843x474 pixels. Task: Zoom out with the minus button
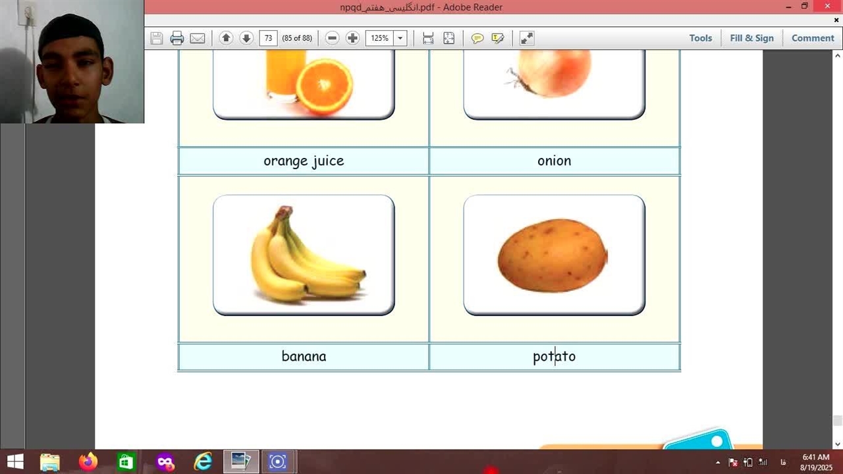[x=333, y=38]
